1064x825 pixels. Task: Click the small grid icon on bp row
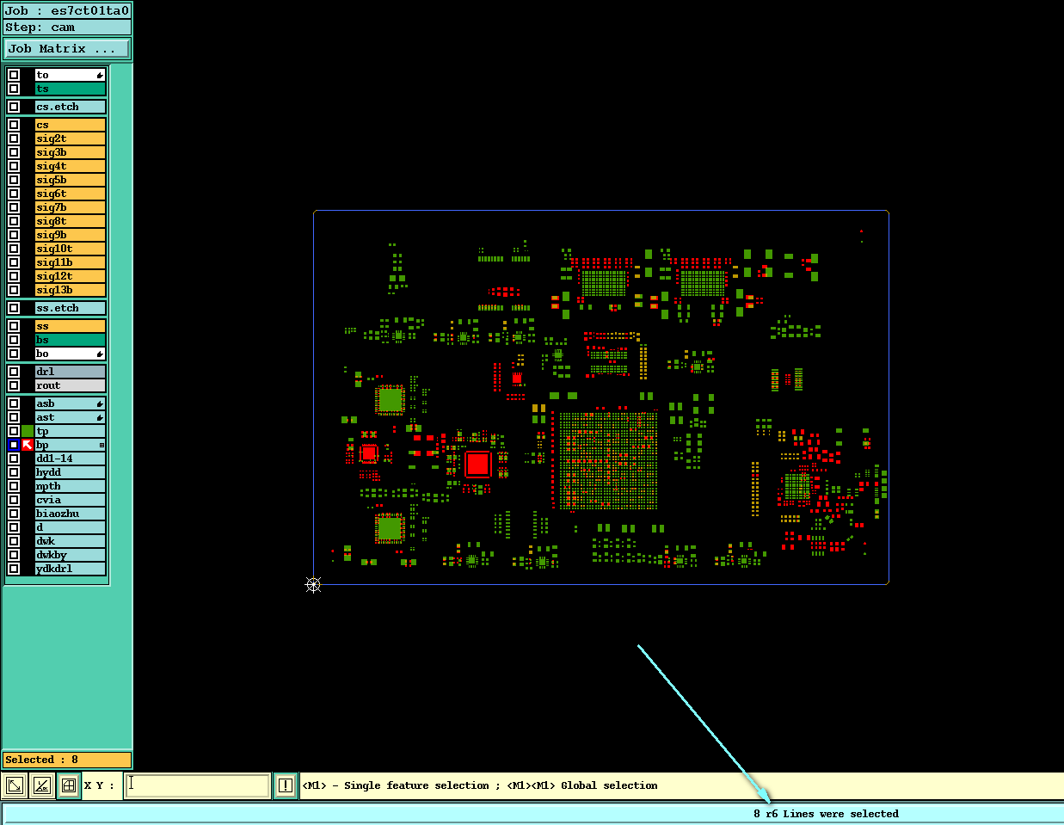[x=101, y=446]
